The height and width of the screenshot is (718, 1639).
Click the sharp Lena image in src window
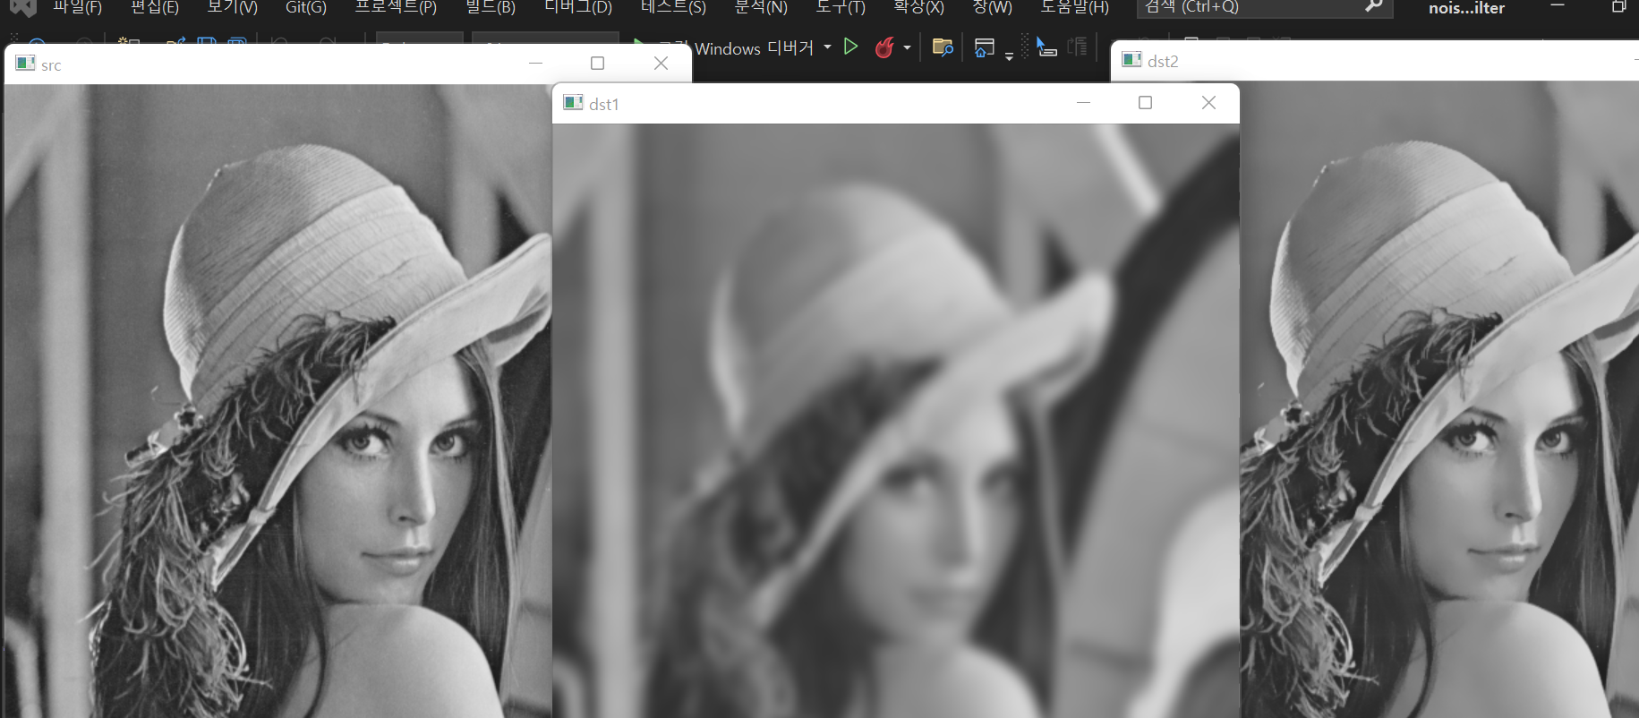point(277,401)
